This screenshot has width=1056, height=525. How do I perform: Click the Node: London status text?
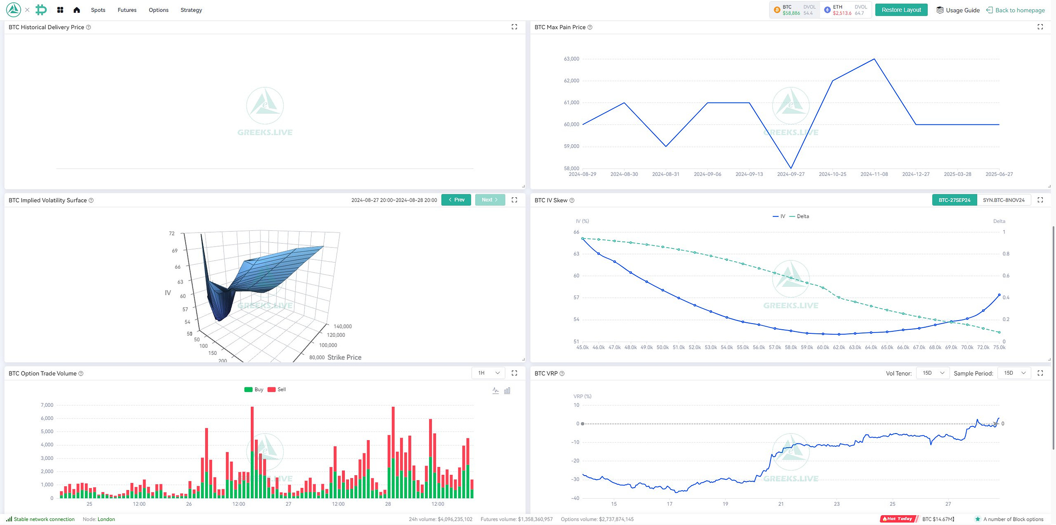[x=99, y=519]
